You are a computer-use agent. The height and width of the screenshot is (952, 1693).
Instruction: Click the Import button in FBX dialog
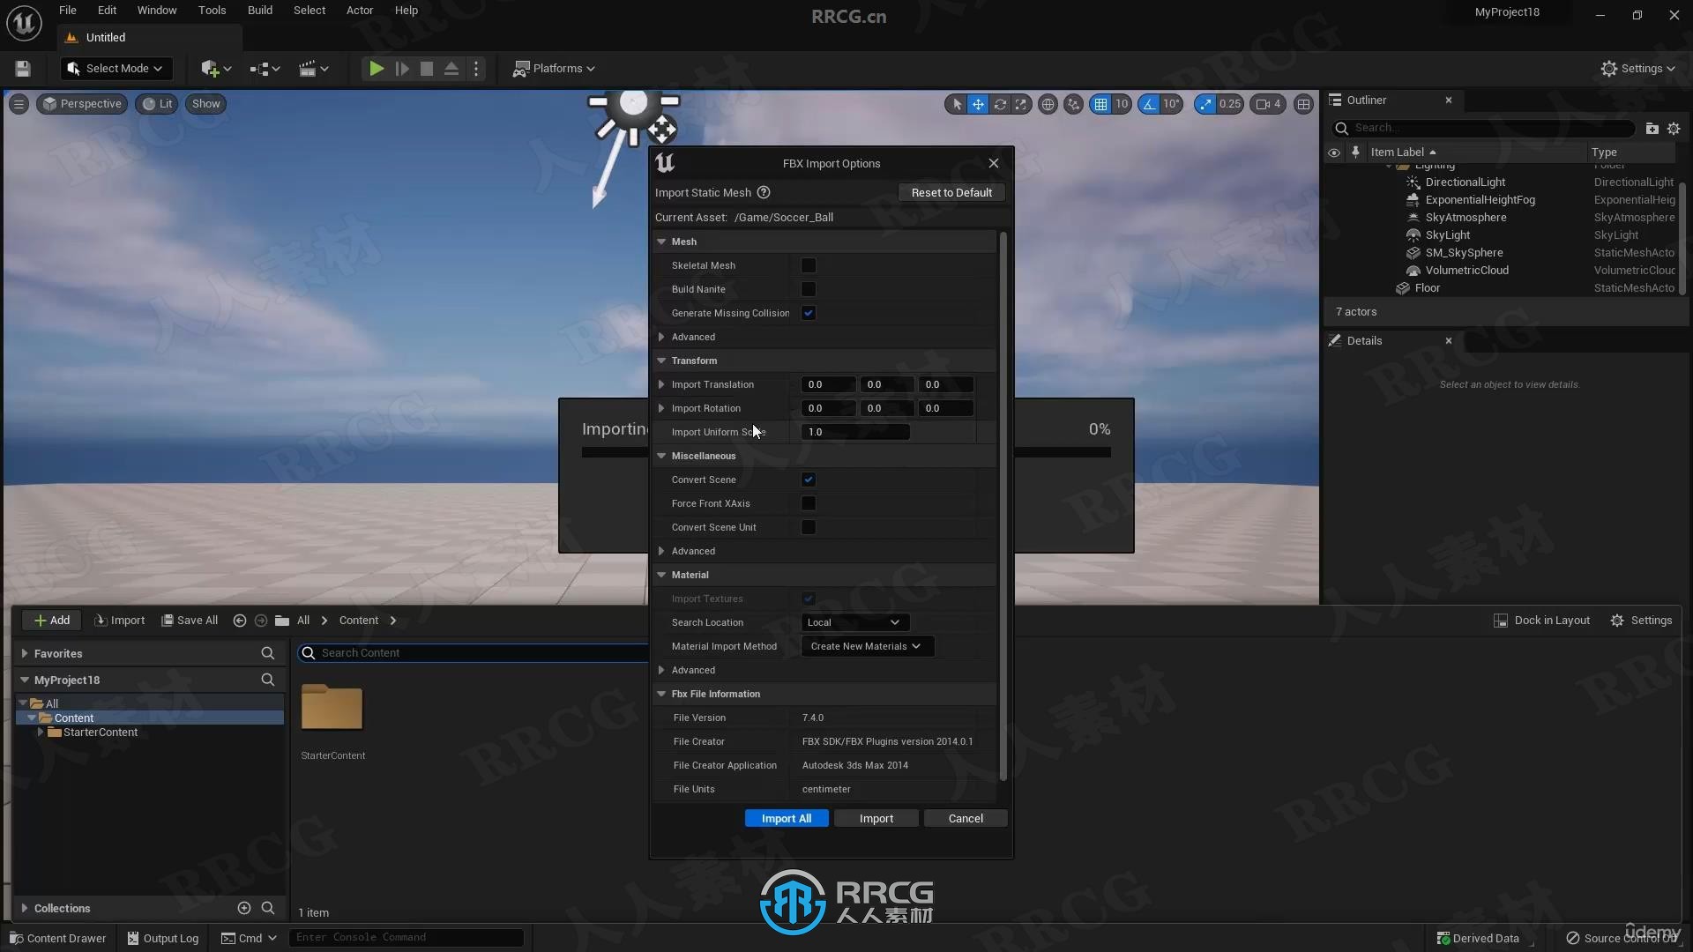tap(876, 819)
